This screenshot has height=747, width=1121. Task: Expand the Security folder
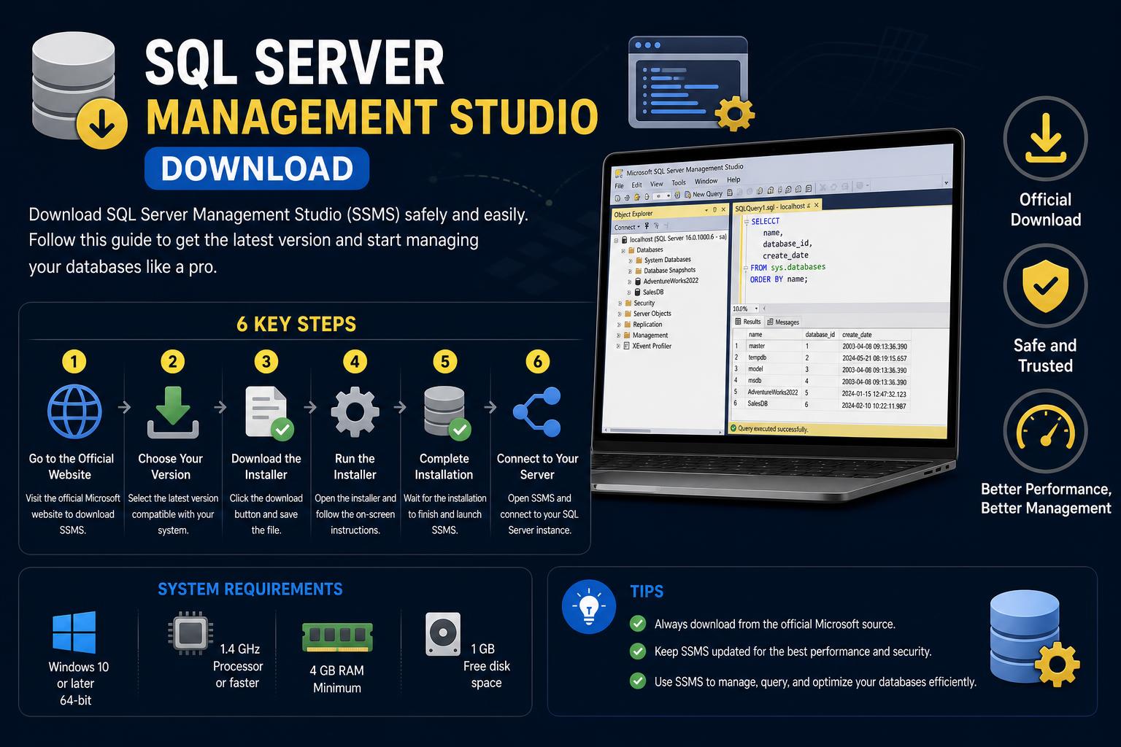(x=620, y=303)
